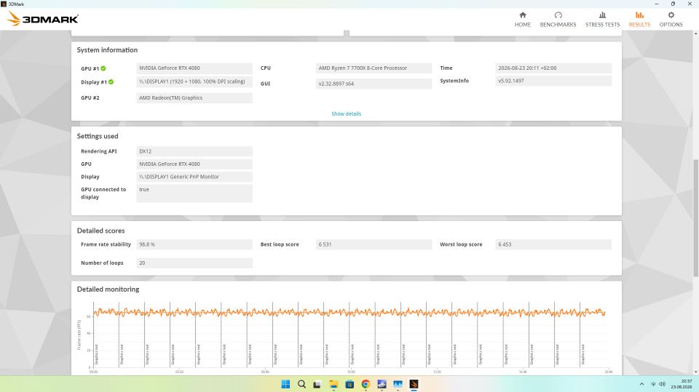Select GUI version v2.32.8897 s64
Image resolution: width=699 pixels, height=392 pixels.
point(374,84)
